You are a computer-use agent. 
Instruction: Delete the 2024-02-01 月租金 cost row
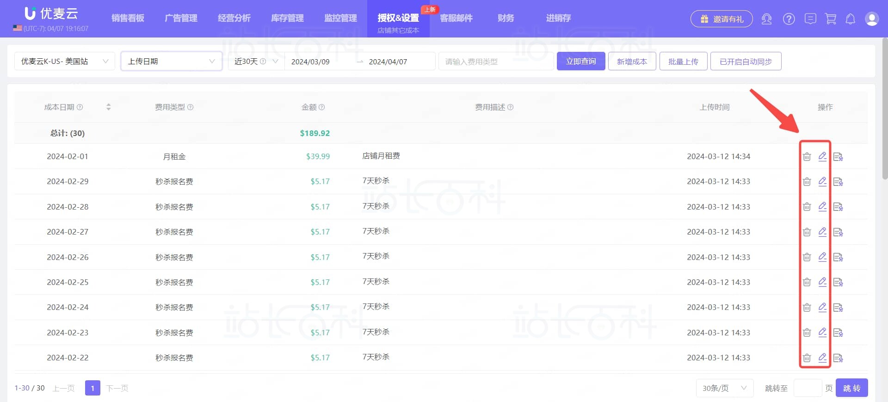tap(807, 157)
